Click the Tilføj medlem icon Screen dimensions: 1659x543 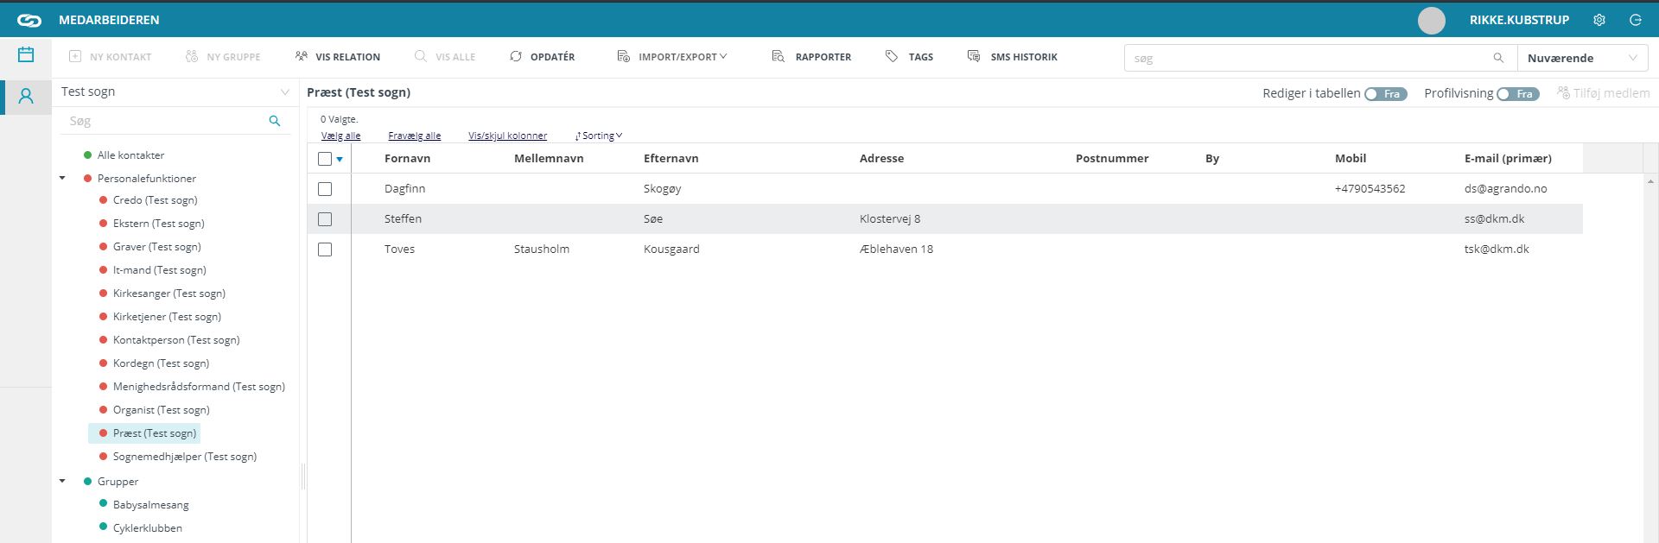1563,92
